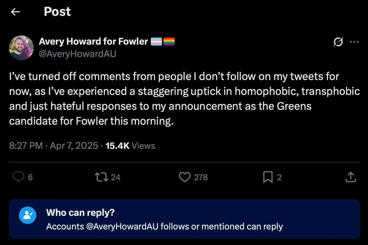Share the post via the upload arrow icon
This screenshot has height=245, width=368.
point(351,177)
